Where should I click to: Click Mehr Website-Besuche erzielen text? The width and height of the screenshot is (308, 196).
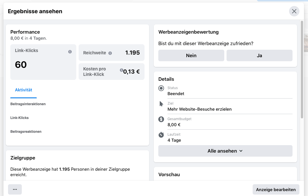[200, 109]
